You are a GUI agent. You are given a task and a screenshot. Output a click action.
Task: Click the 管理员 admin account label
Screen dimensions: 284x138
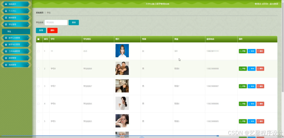pos(261,4)
